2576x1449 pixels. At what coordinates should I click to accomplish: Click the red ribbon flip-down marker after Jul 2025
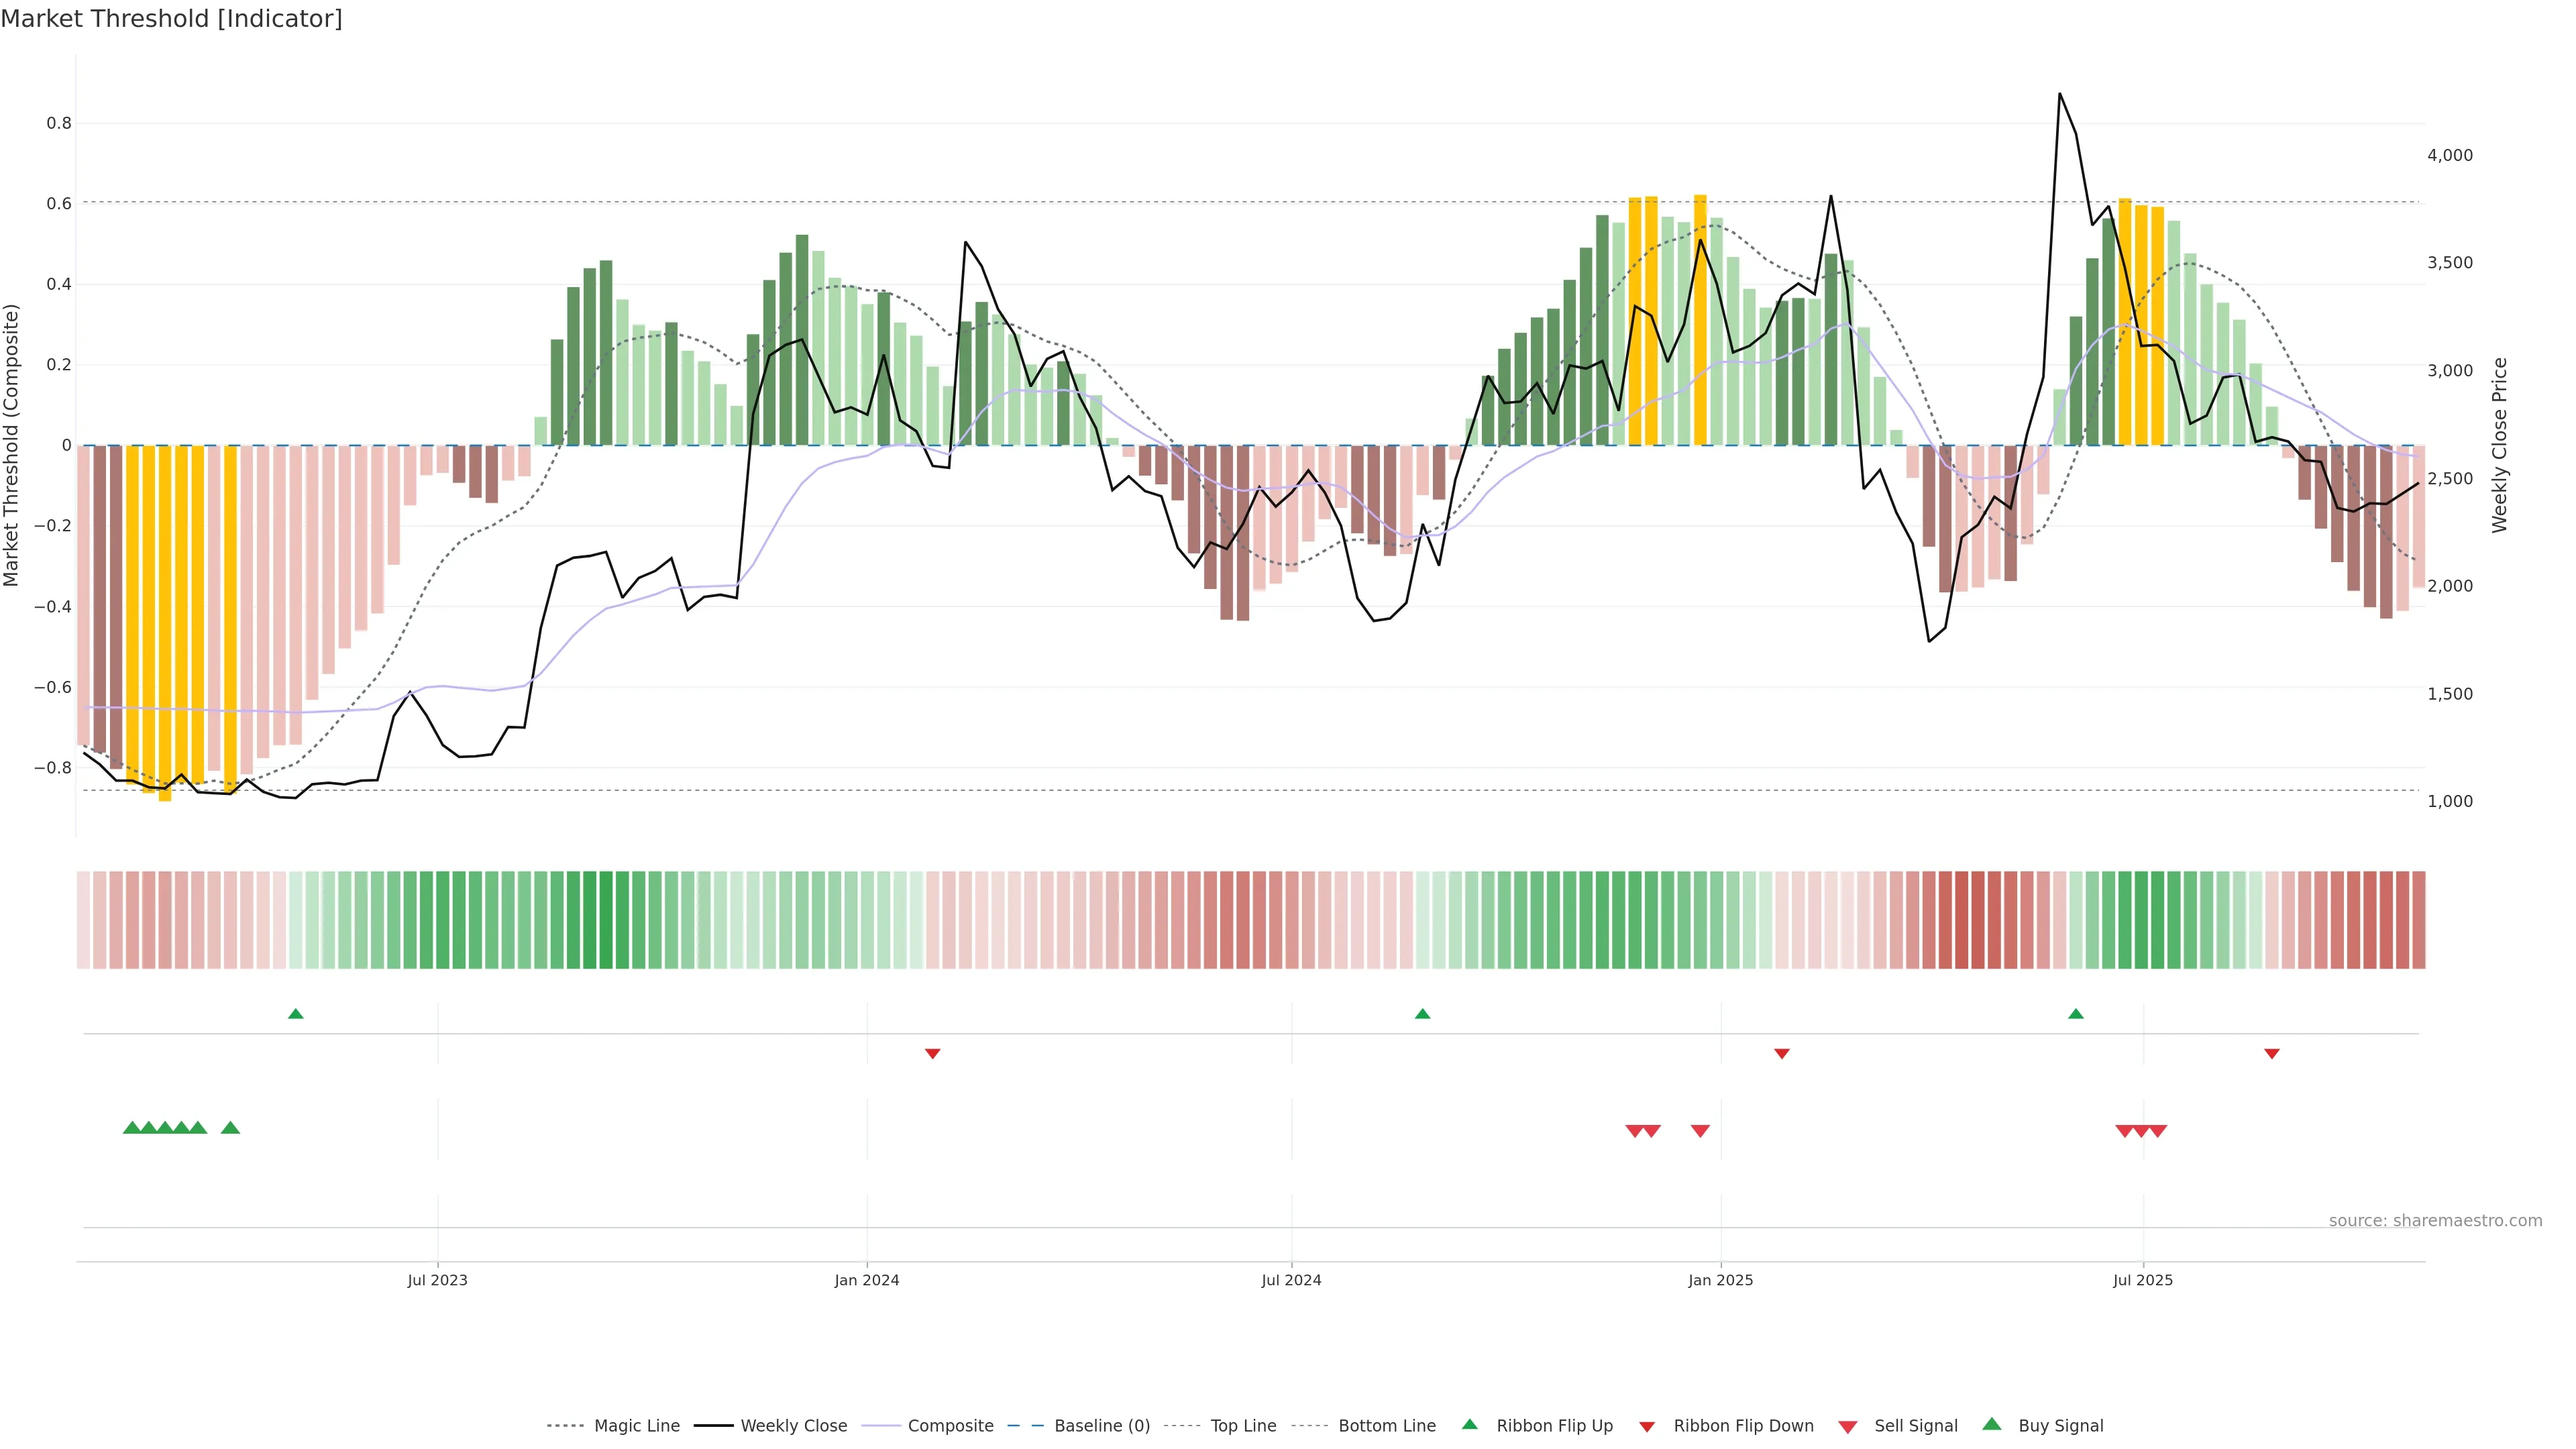(x=2272, y=1054)
